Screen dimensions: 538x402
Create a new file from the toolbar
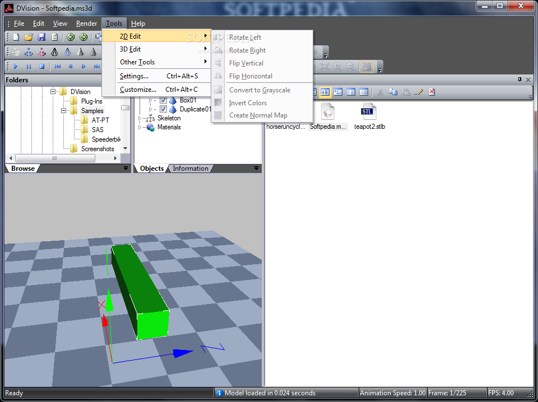pyautogui.click(x=16, y=37)
